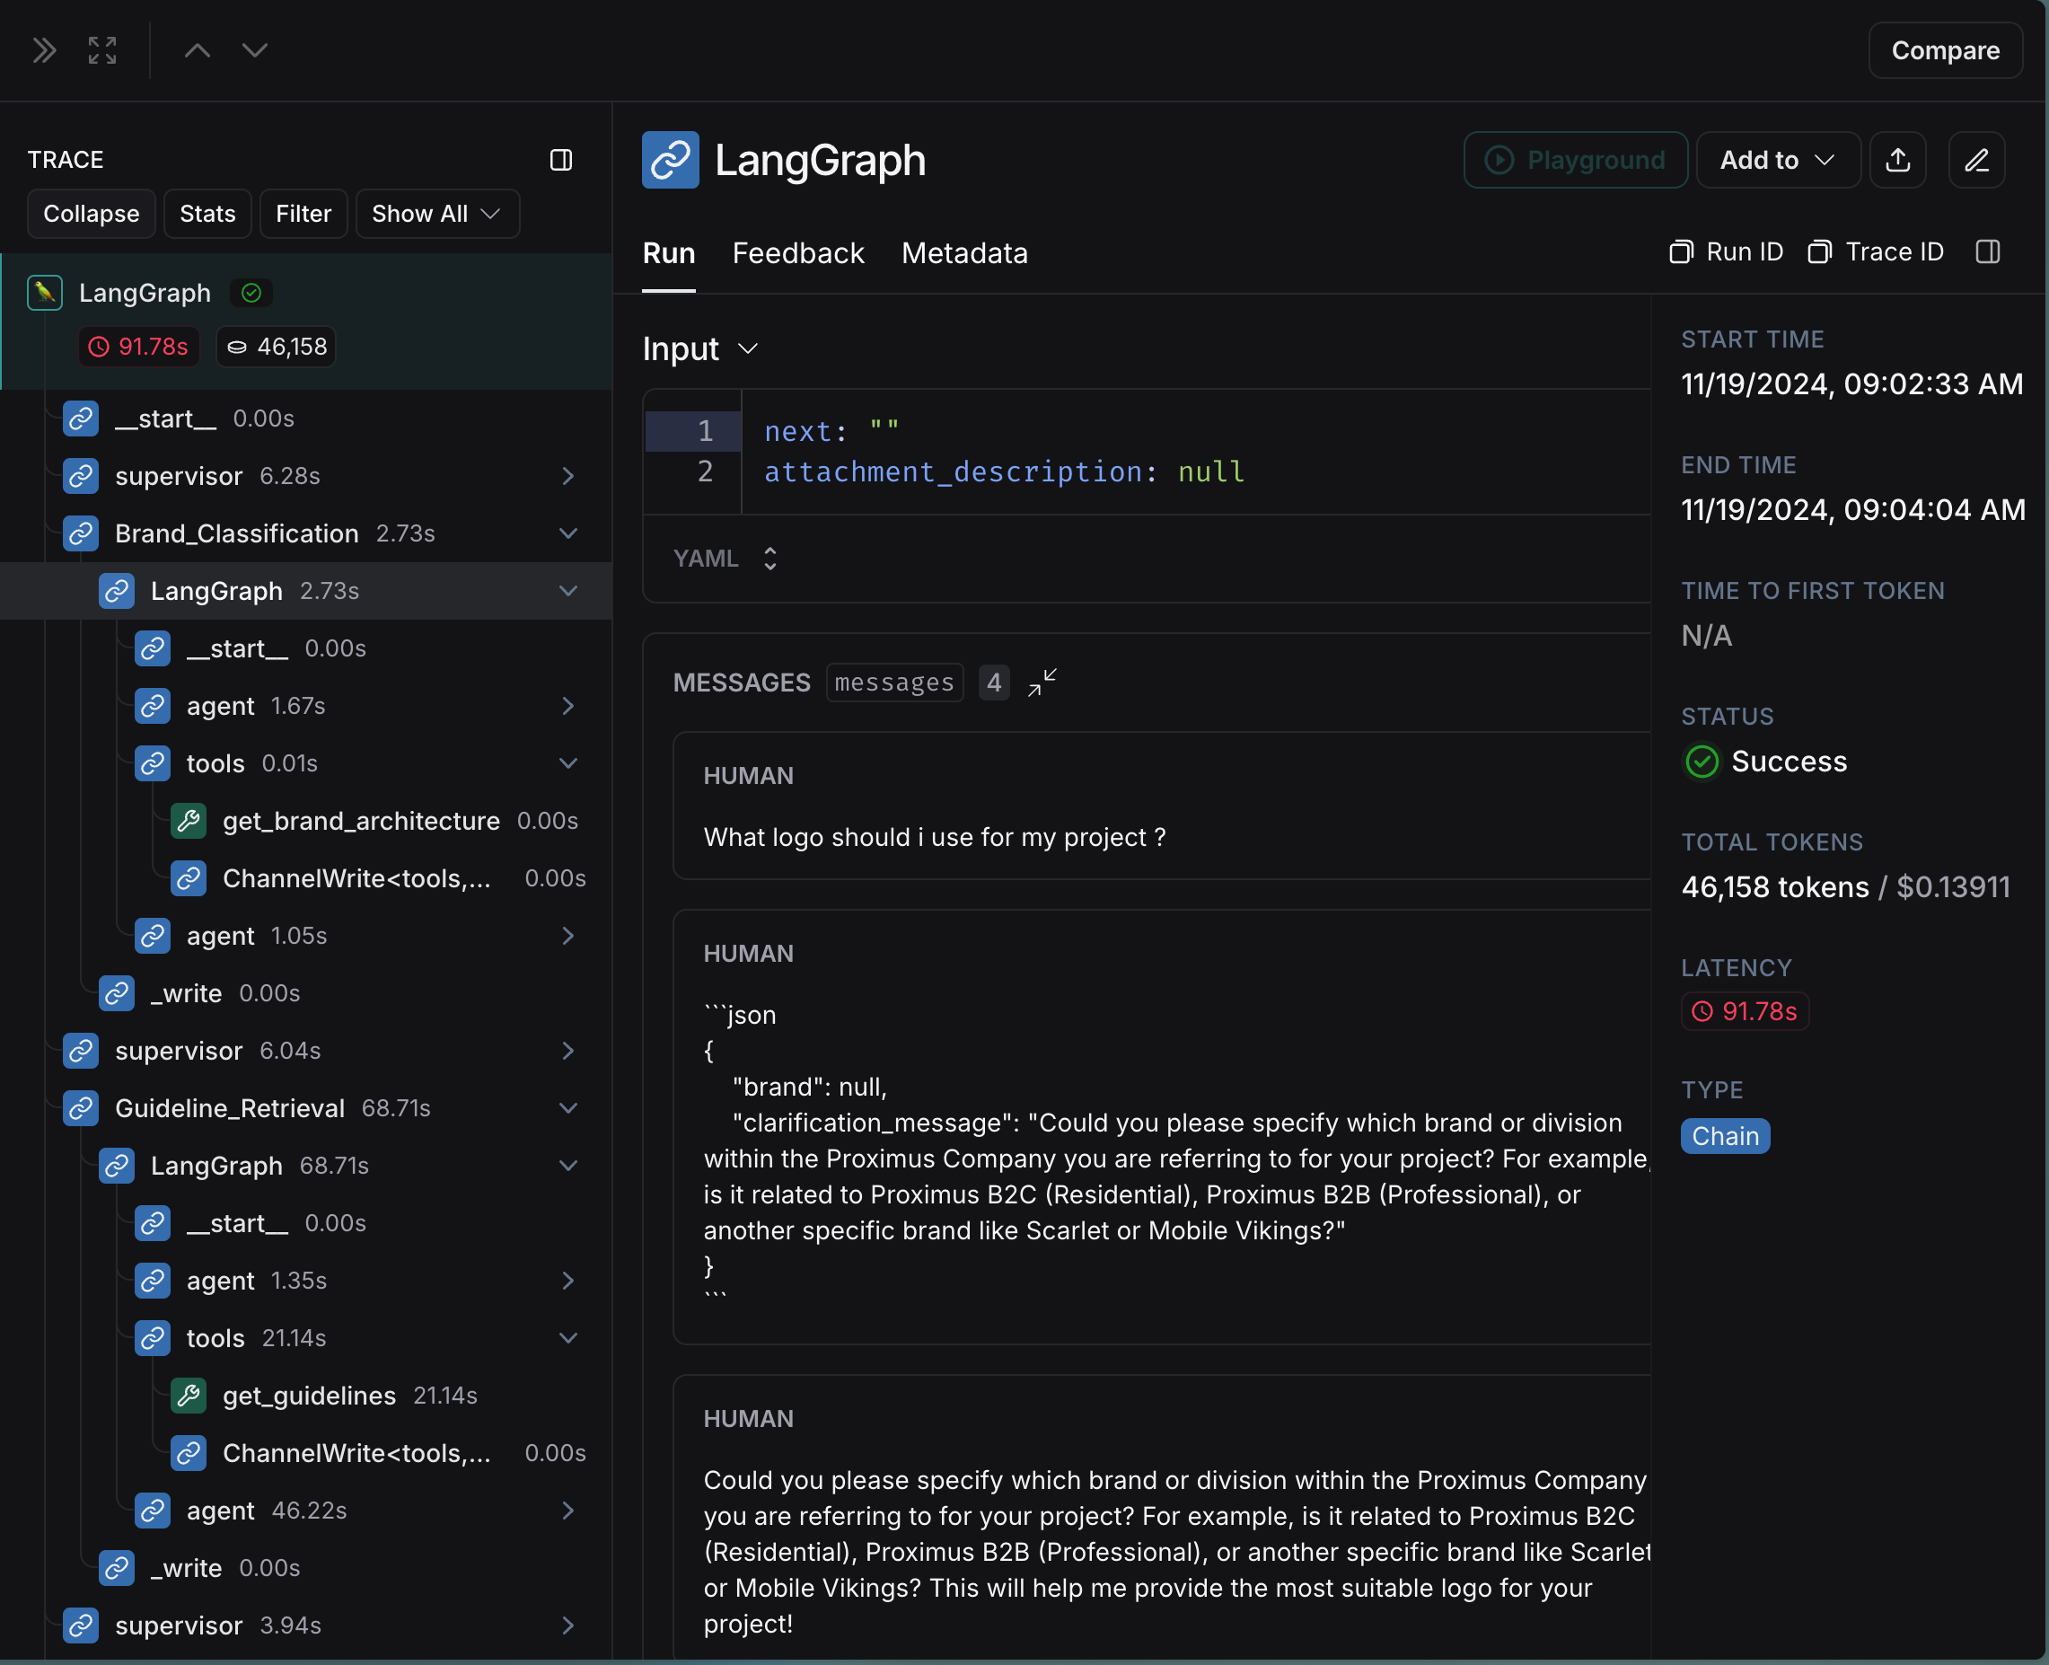Expand the agent 46.22s row

tap(567, 1511)
